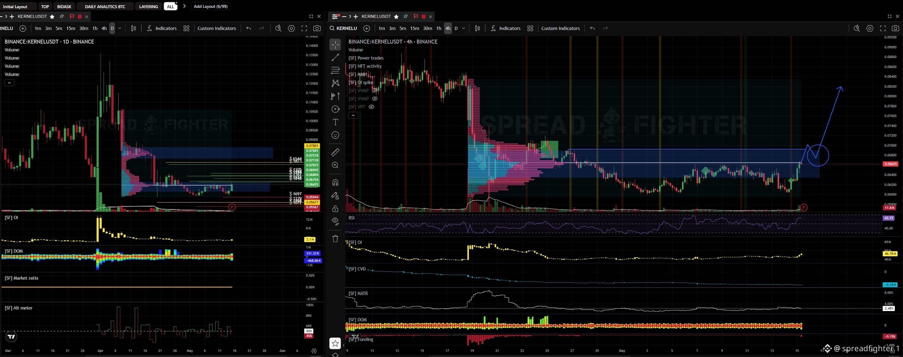This screenshot has height=357, width=903.
Task: Collapse the 1D chart indicator legend
Action: (x=9, y=83)
